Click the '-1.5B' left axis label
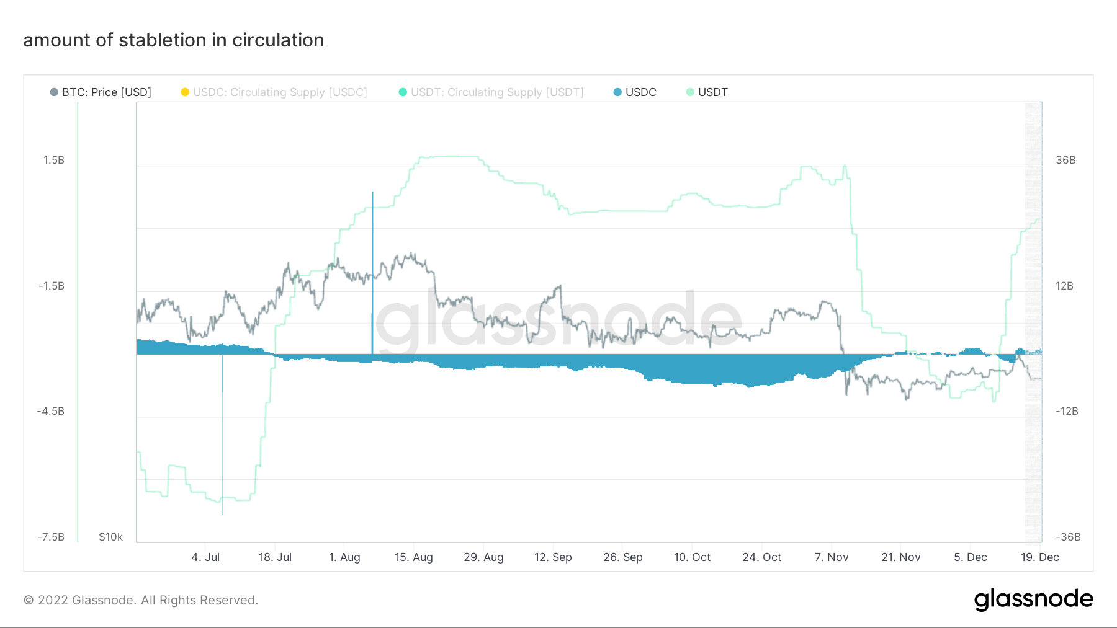 point(52,286)
